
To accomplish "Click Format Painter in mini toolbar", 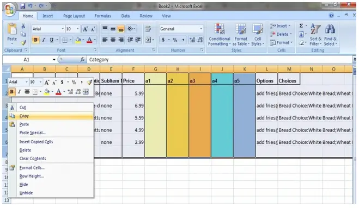I will pyautogui.click(x=89, y=82).
